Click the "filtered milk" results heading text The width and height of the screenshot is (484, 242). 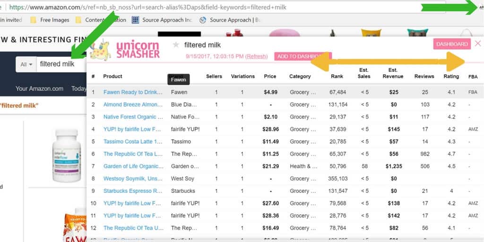pos(19,105)
